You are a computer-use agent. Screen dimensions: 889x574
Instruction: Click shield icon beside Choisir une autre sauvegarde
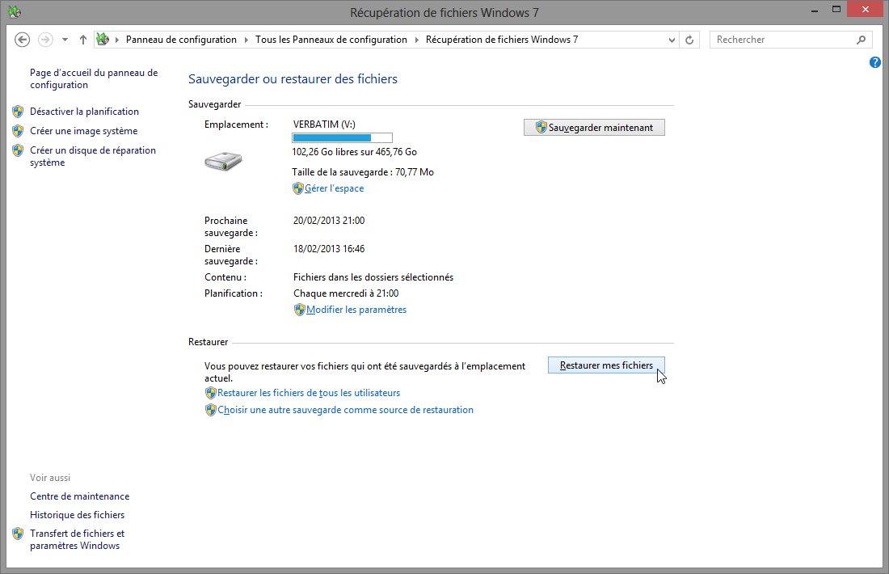pos(211,410)
